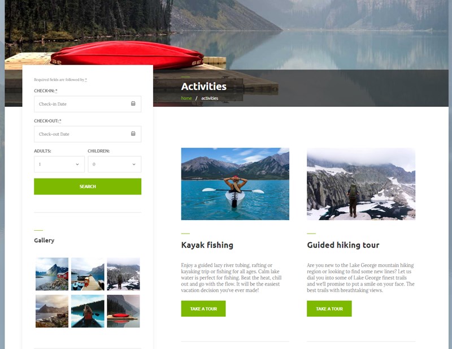Open the hiker on snowy mountain image
This screenshot has height=349, width=452.
[x=361, y=184]
